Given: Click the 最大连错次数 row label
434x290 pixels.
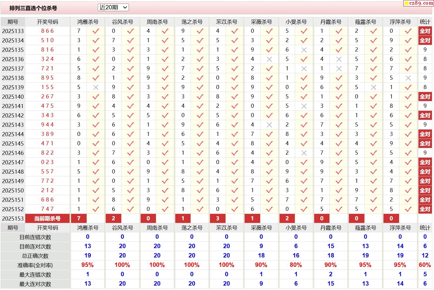Looking at the screenshot, I should (x=35, y=275).
